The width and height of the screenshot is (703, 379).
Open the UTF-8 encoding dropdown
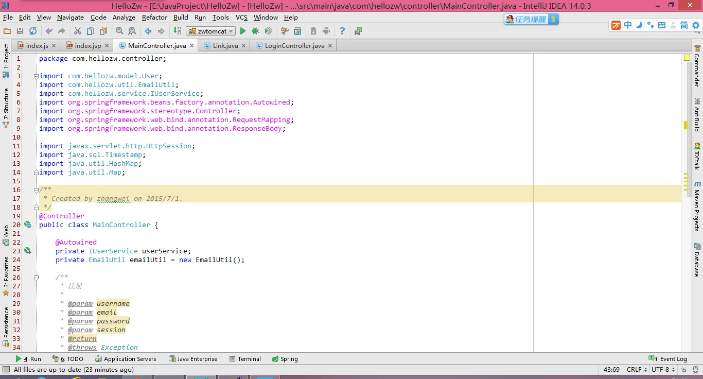pos(663,370)
